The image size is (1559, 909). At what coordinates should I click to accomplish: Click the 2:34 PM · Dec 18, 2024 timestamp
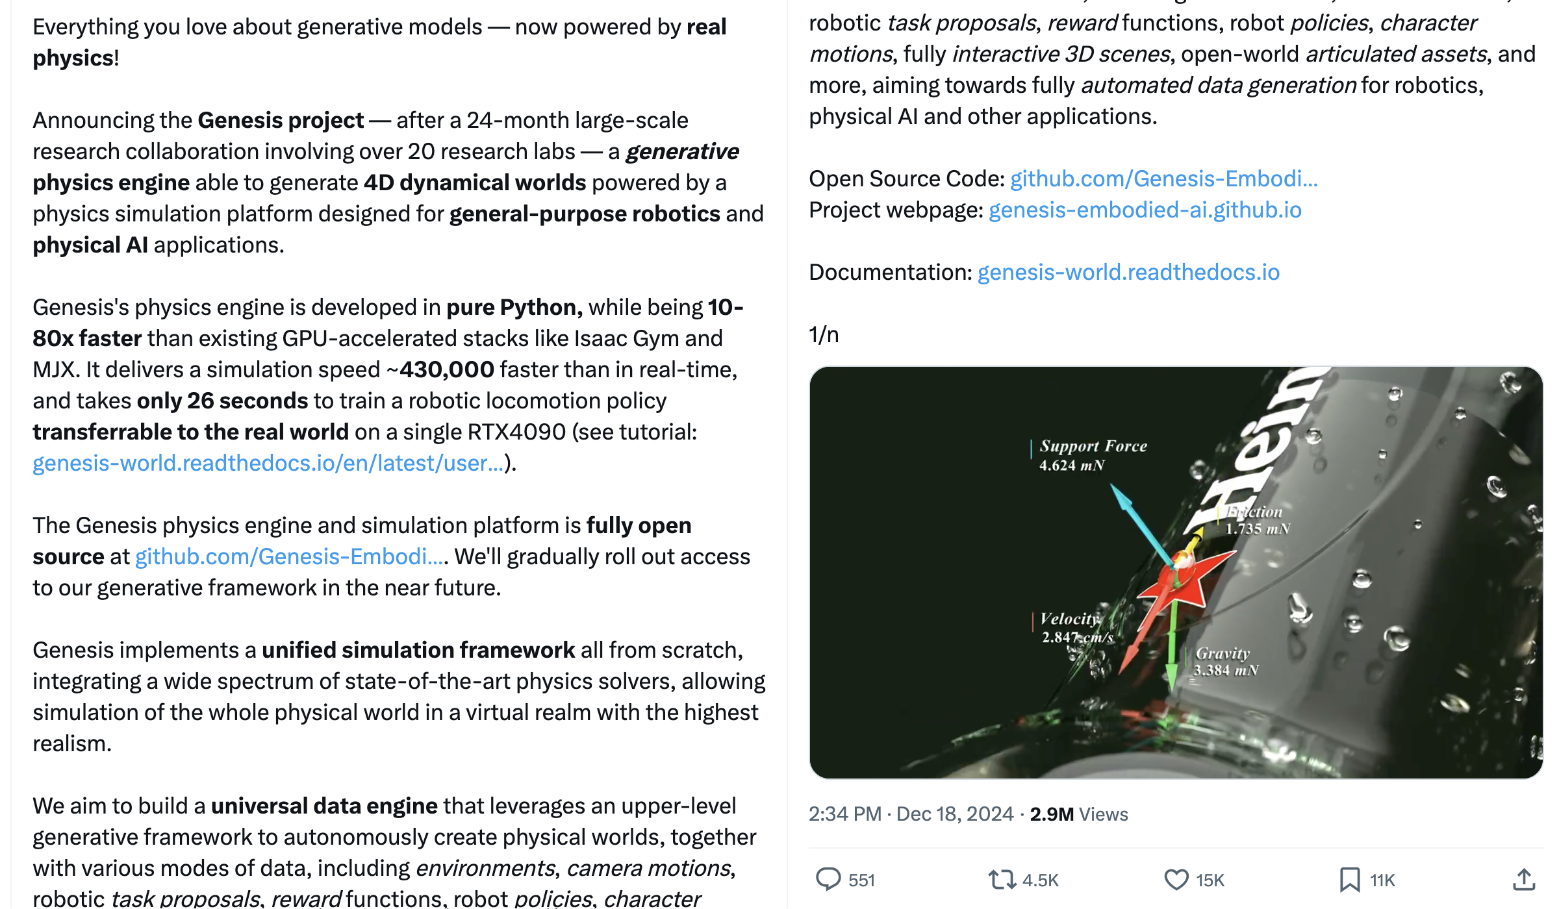click(x=911, y=814)
